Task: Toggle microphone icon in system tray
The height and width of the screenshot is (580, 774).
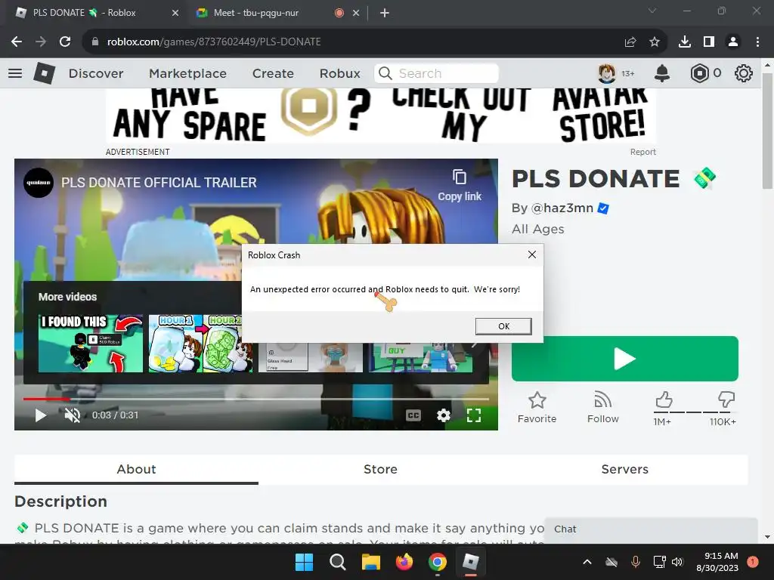Action: pyautogui.click(x=636, y=562)
